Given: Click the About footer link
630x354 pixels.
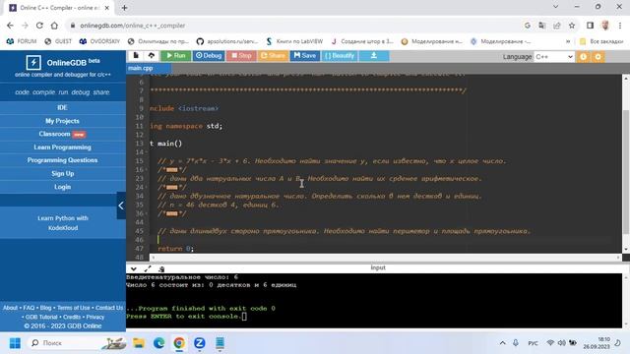Looking at the screenshot, I should click(10, 308).
